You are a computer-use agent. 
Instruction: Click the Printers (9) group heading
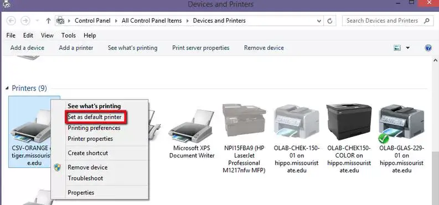29,88
